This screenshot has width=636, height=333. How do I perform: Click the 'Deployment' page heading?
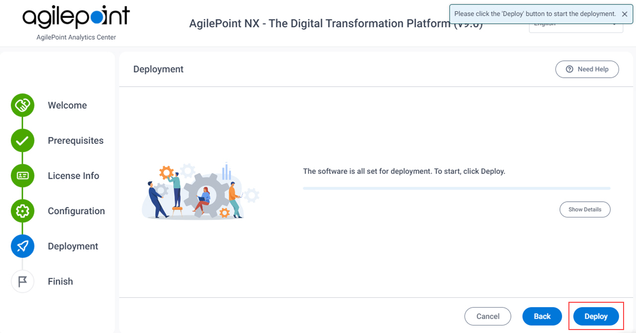click(159, 69)
